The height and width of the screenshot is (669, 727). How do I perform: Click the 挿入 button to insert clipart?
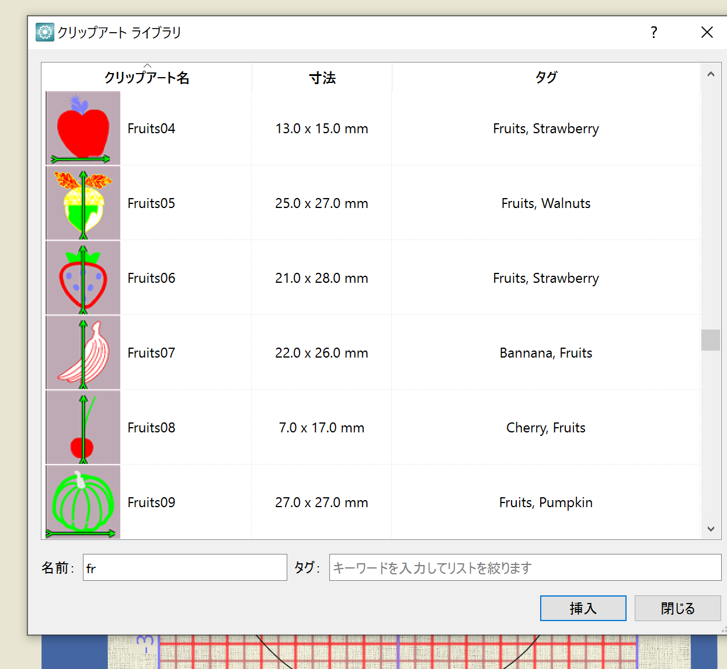pyautogui.click(x=583, y=608)
